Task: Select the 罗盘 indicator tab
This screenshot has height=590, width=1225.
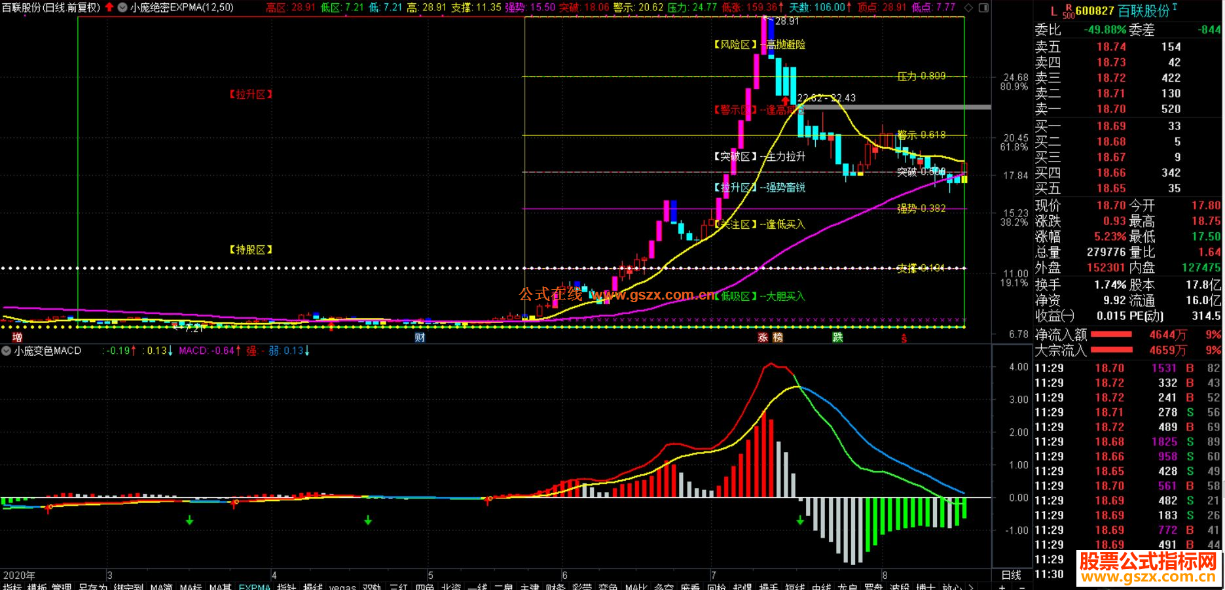Action: pyautogui.click(x=873, y=586)
